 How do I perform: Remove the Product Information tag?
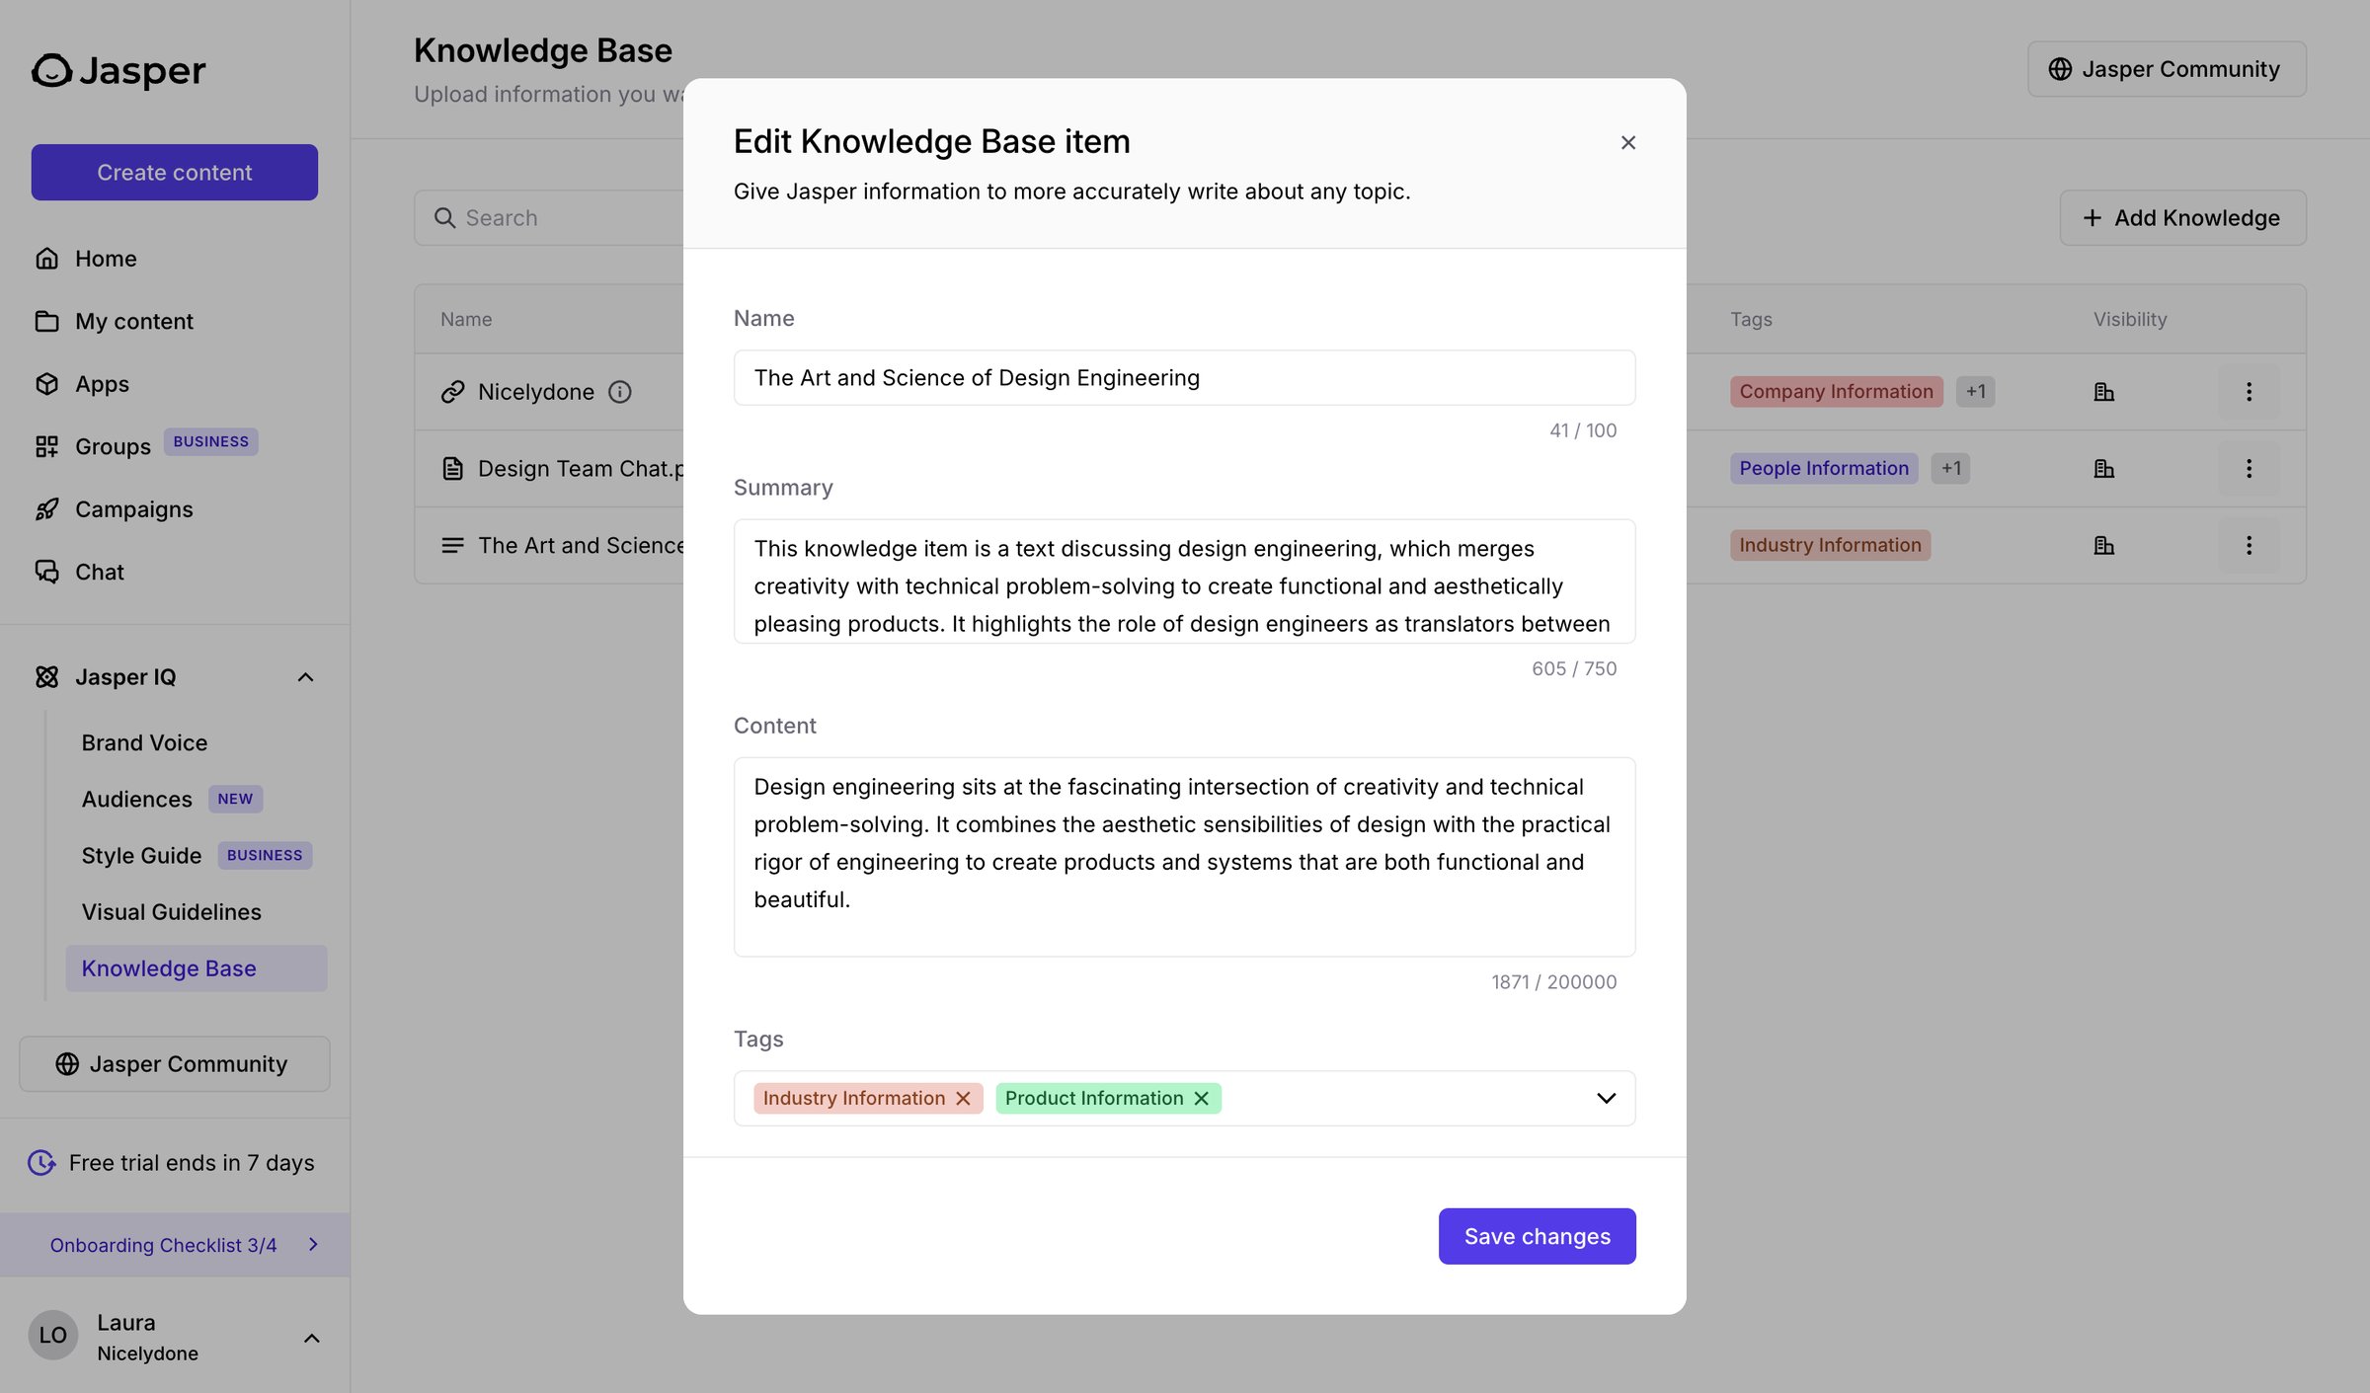pos(1201,1098)
